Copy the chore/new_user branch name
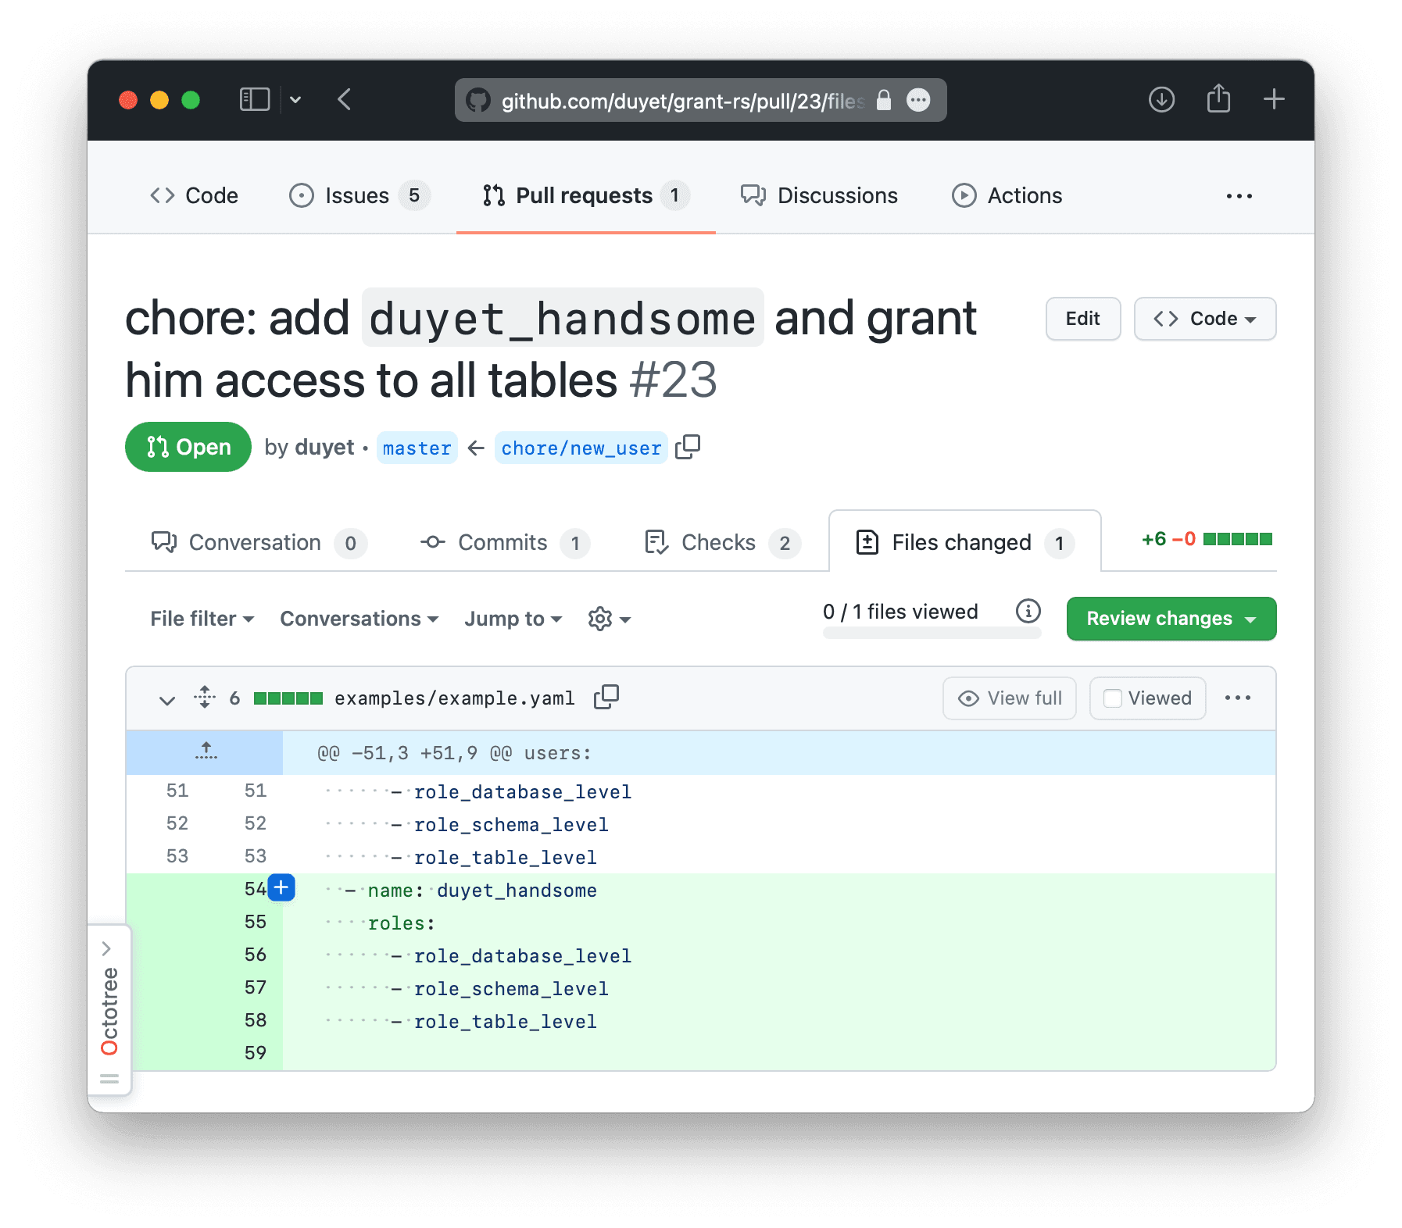Viewport: 1402px width, 1228px height. point(688,447)
